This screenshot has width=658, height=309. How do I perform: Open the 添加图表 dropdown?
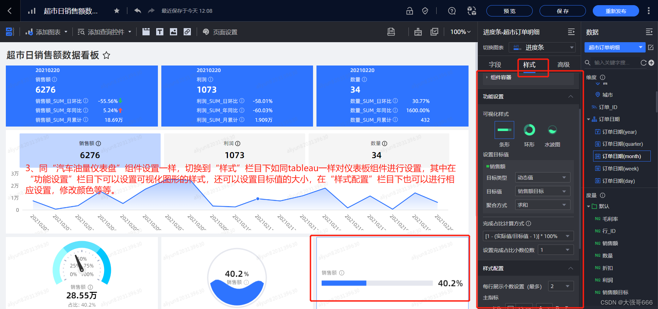tap(46, 32)
